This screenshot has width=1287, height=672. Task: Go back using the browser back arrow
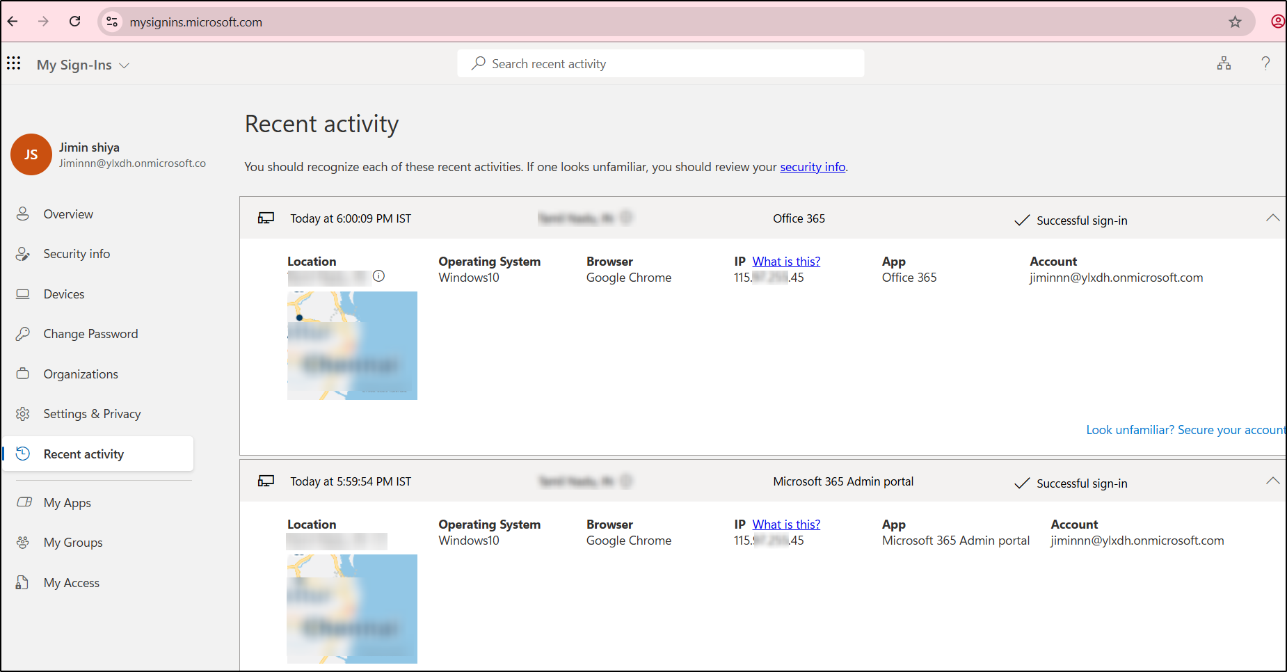tap(13, 22)
